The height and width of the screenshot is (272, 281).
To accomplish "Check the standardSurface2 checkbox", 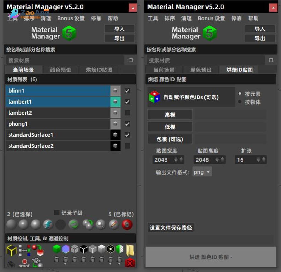I will click(x=127, y=146).
